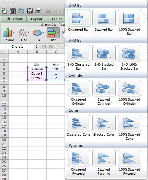The image size is (148, 180).
Task: Pick the 100% Stacked Cone chart
Action: pyautogui.click(x=130, y=123)
